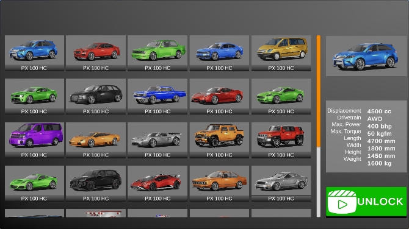Select the yellow minivan
The height and width of the screenshot is (229, 409).
point(281,53)
